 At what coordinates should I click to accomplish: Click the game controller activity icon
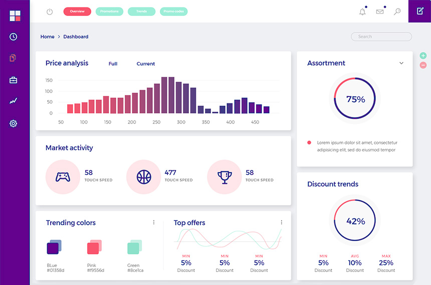click(x=63, y=177)
